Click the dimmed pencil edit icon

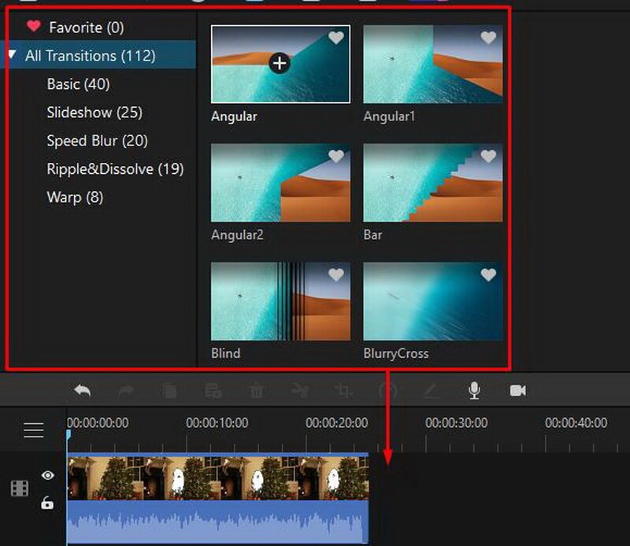pos(431,391)
